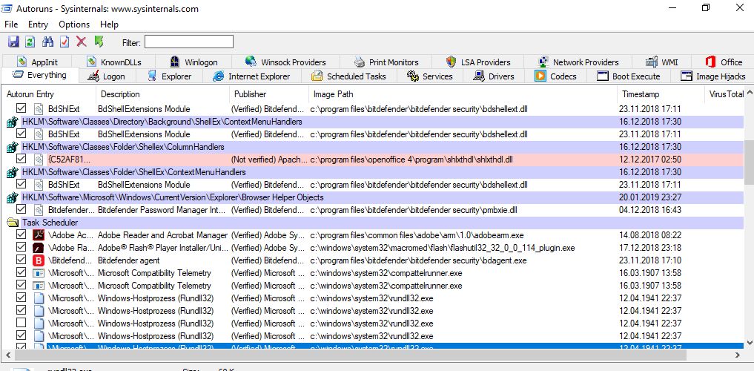The image size is (754, 371).
Task: Click the Refresh toolbar icon
Action: tap(30, 42)
